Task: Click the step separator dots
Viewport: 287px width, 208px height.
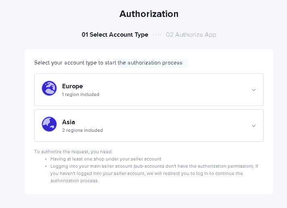Action: pyautogui.click(x=157, y=35)
